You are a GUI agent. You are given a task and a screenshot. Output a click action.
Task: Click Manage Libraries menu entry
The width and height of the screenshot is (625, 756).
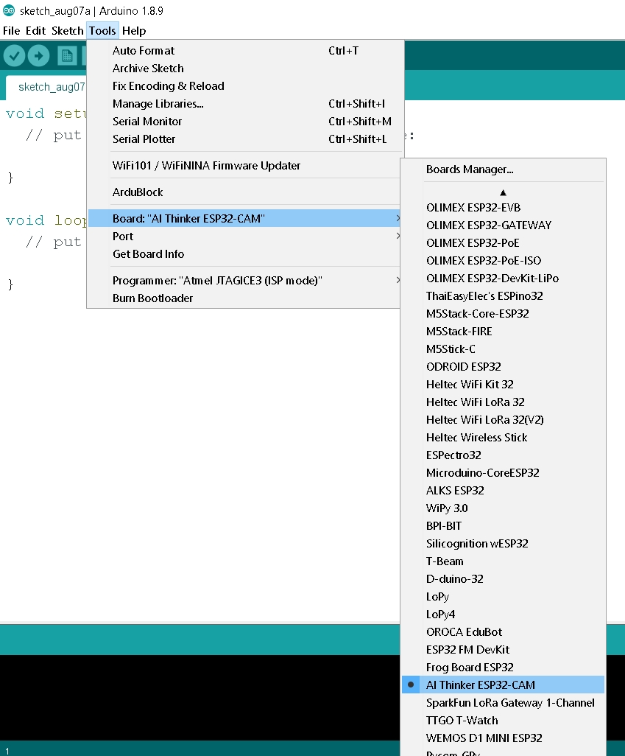[x=158, y=104]
